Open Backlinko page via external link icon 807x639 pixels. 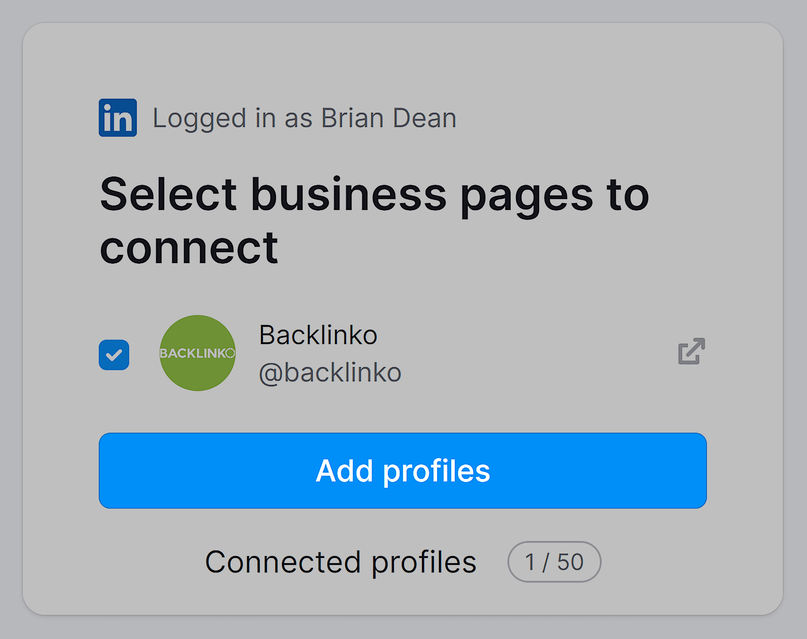pos(691,351)
